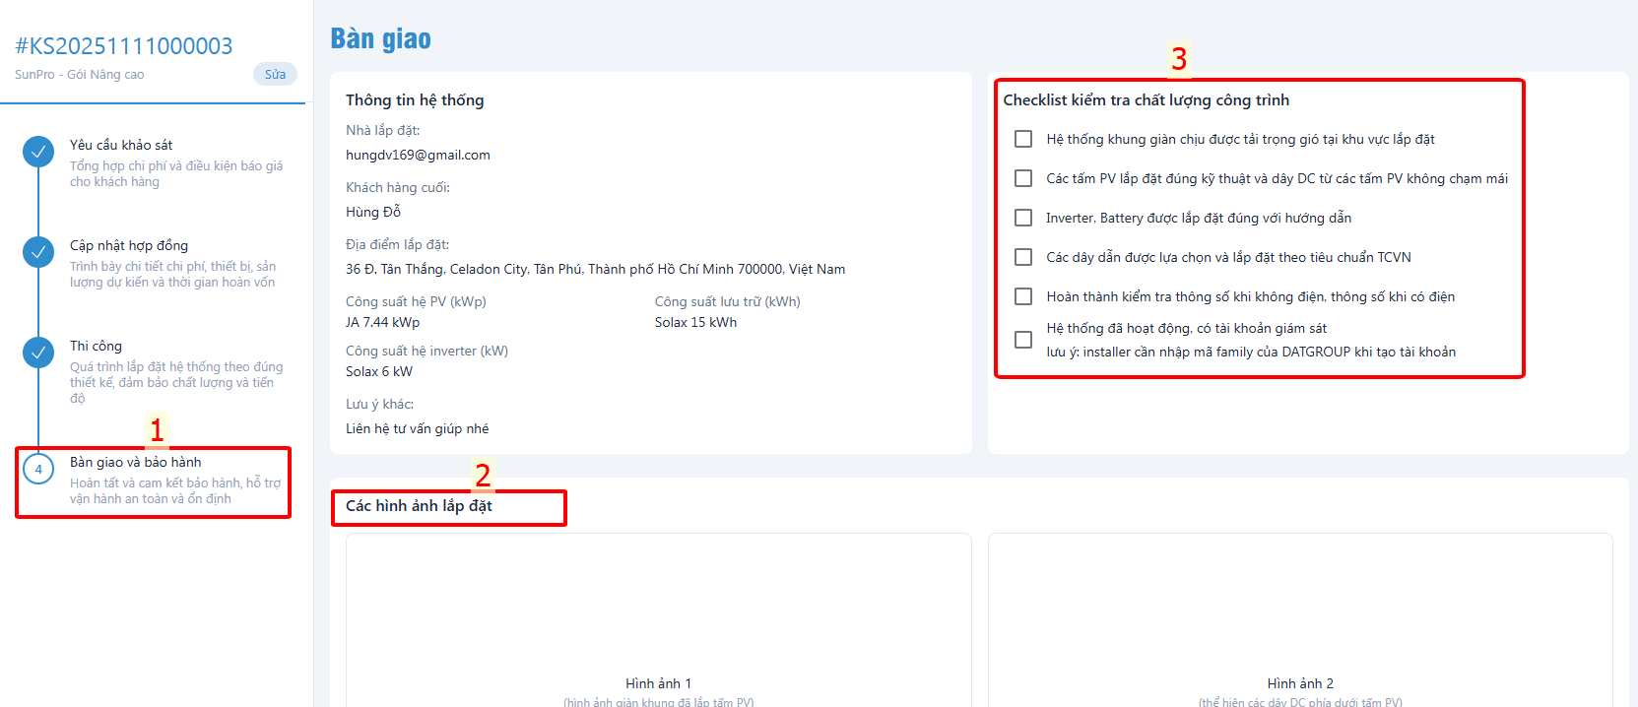Viewport: 1638px width, 707px height.
Task: Check the PV panels DC wiring item
Action: pos(1023,178)
